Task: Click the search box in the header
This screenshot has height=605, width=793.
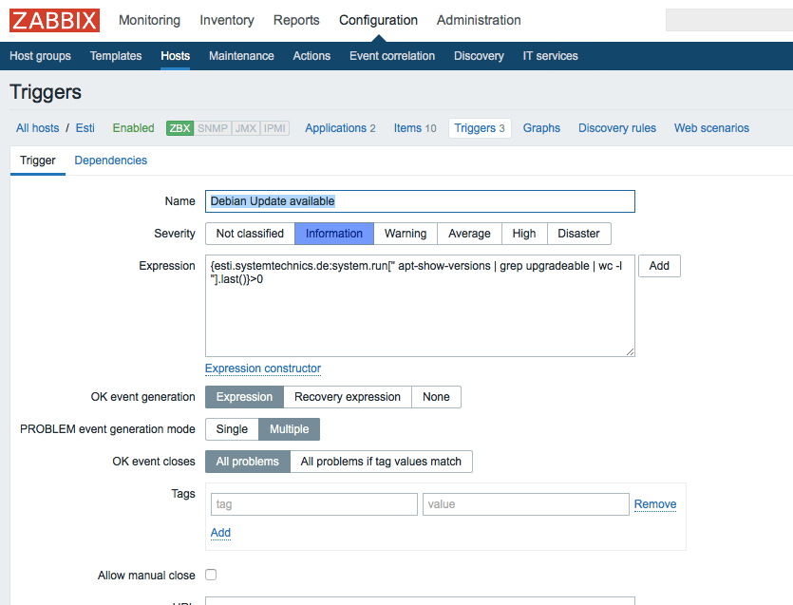Action: pos(729,20)
